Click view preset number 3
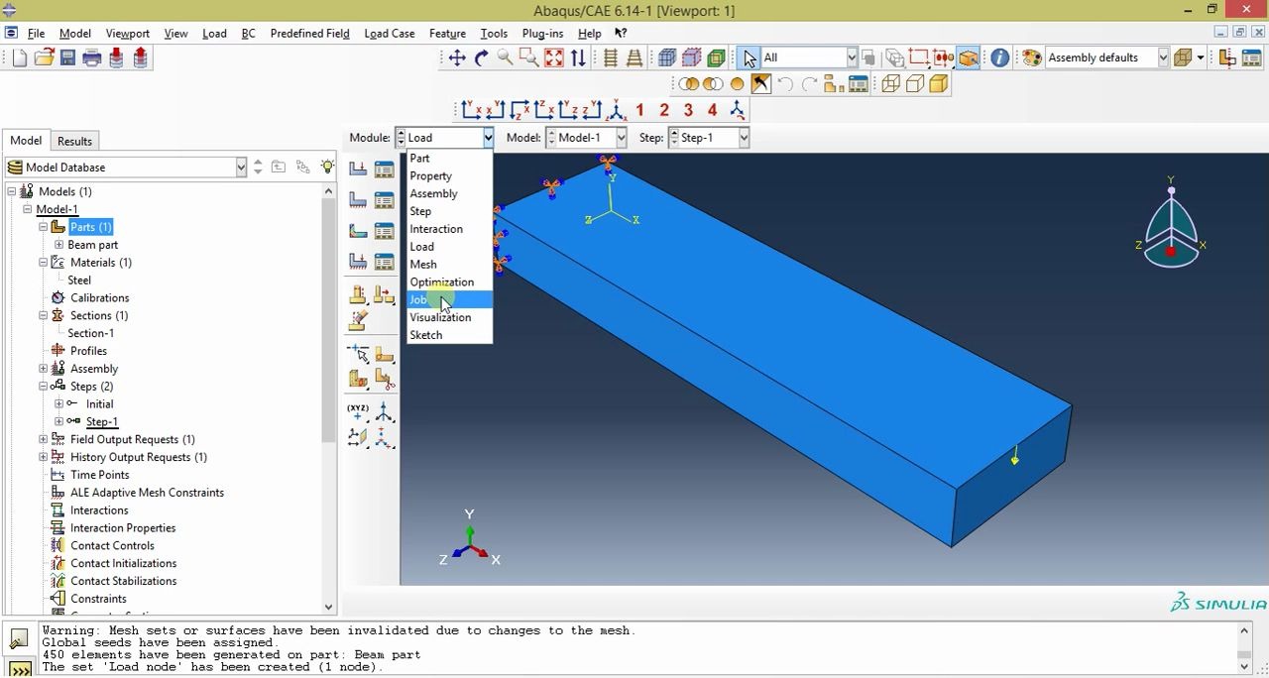 click(x=688, y=110)
